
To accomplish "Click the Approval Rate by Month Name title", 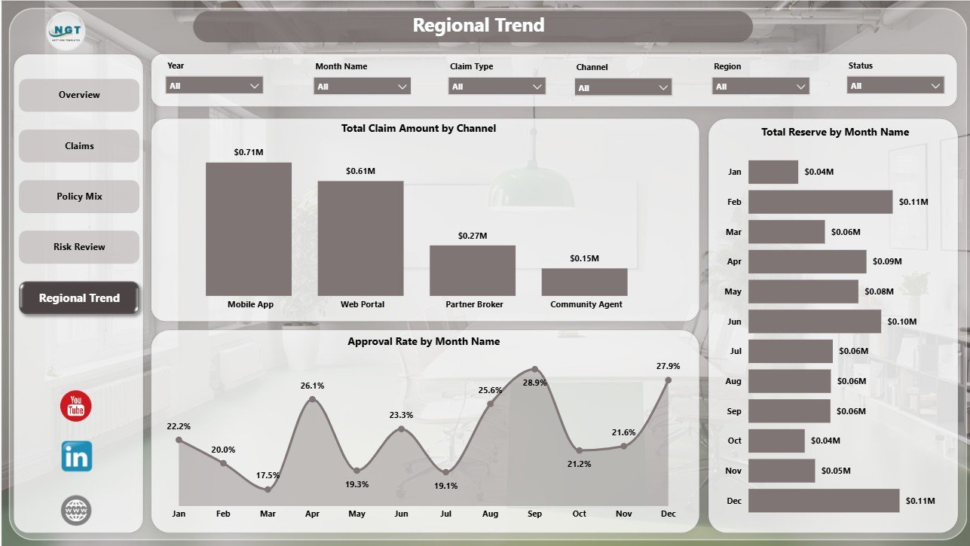I will 424,342.
